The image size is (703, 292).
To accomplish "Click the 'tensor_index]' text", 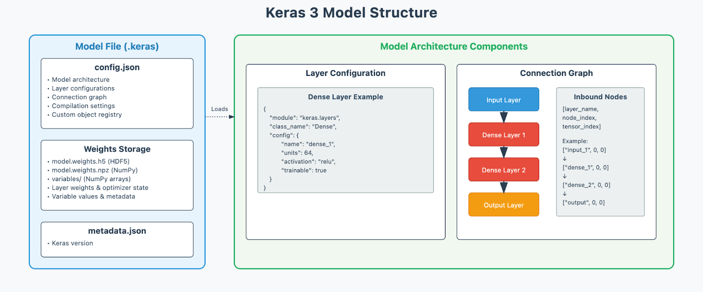I will pos(582,127).
